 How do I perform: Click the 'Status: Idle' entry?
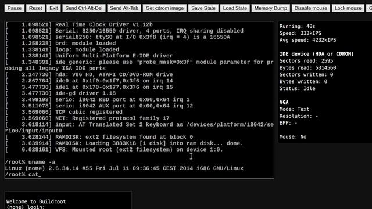[297, 88]
